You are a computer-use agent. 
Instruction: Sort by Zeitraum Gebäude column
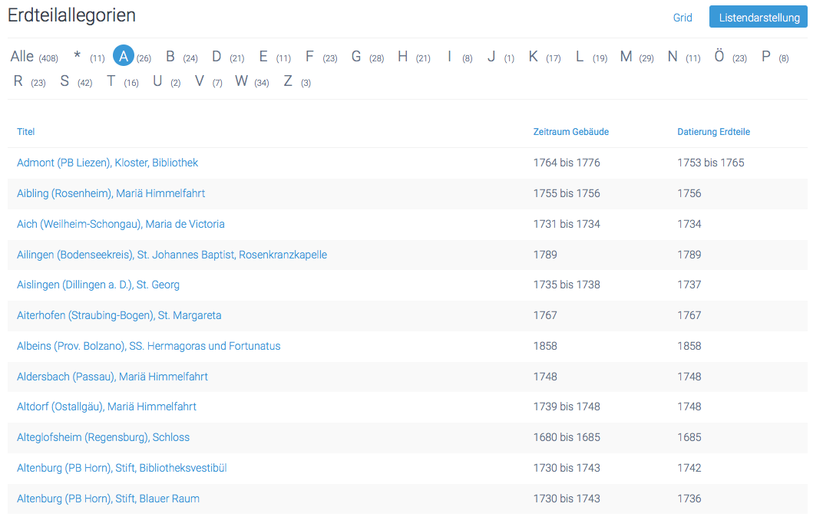[570, 132]
